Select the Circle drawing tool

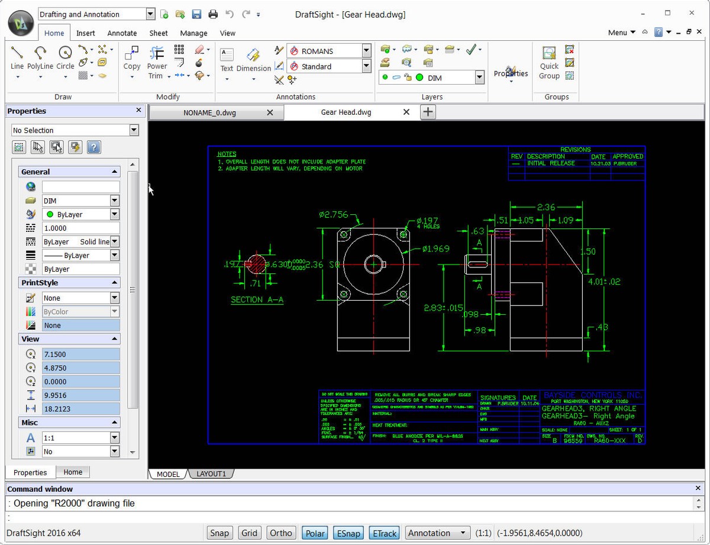tap(65, 53)
